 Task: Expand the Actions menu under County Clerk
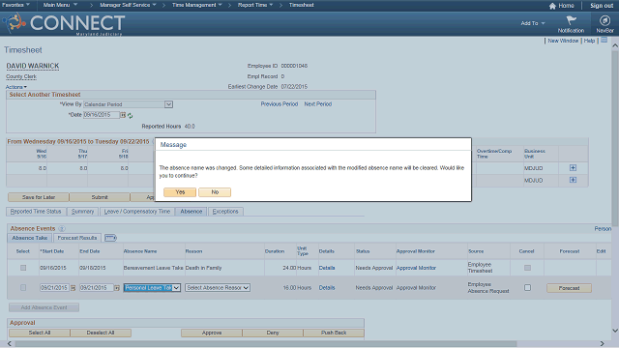(x=16, y=87)
